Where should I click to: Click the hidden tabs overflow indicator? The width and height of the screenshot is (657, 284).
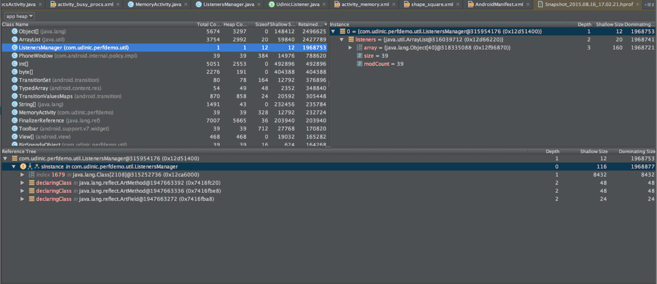point(649,4)
